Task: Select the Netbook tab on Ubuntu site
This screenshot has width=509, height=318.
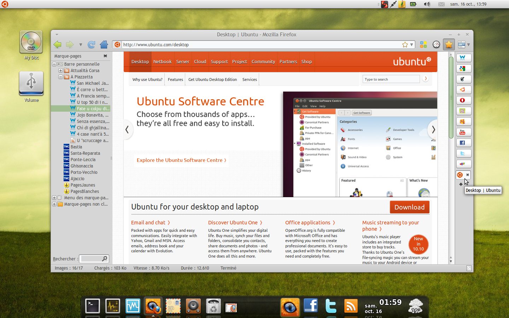Action: coord(162,61)
